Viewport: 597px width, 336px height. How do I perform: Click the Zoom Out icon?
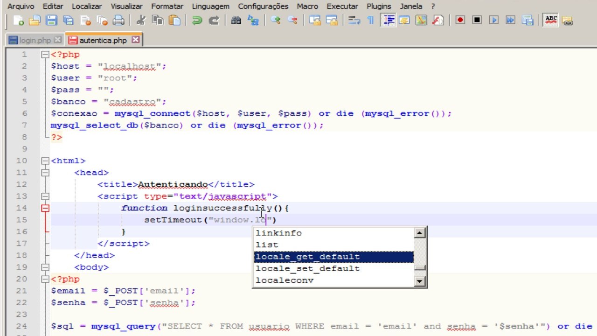coord(292,21)
